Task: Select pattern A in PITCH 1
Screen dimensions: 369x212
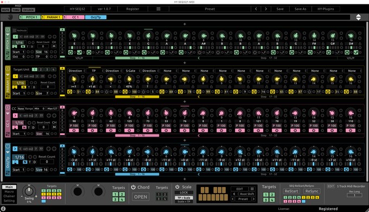Action: [62, 30]
